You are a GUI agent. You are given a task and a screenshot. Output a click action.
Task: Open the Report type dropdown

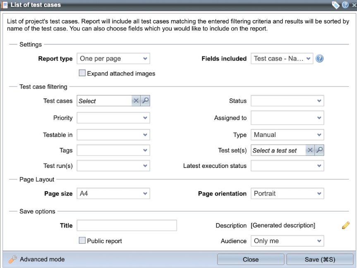pyautogui.click(x=113, y=59)
